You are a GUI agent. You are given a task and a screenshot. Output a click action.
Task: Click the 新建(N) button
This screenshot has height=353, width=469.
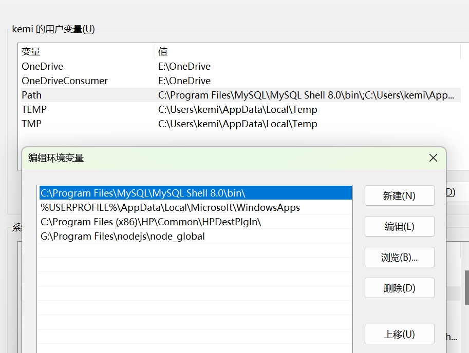399,195
